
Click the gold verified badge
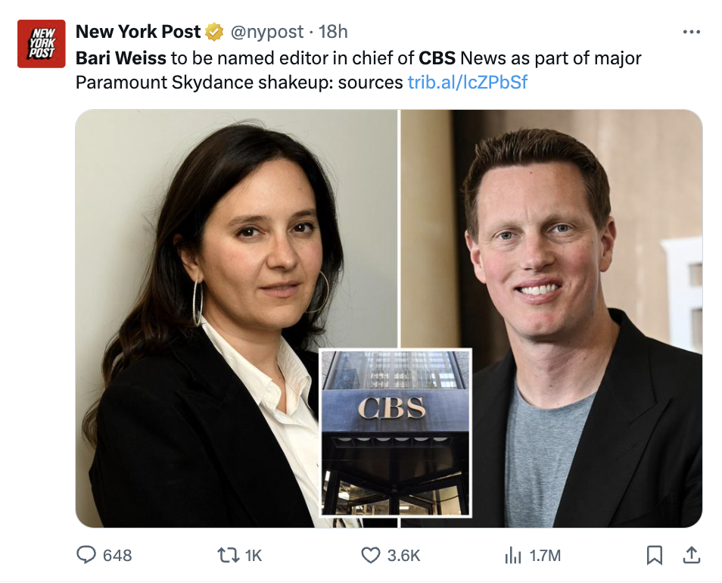pos(214,32)
